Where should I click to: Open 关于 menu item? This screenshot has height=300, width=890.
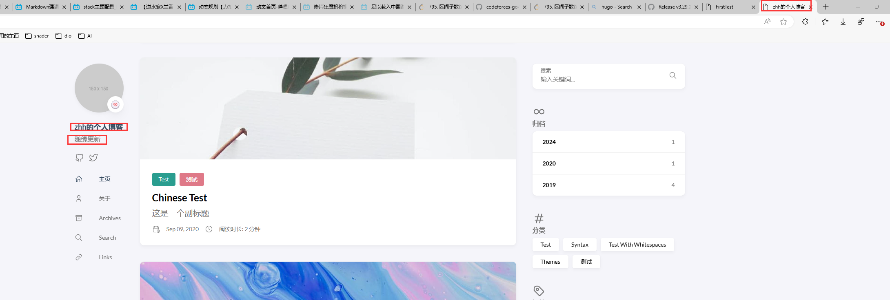click(104, 199)
